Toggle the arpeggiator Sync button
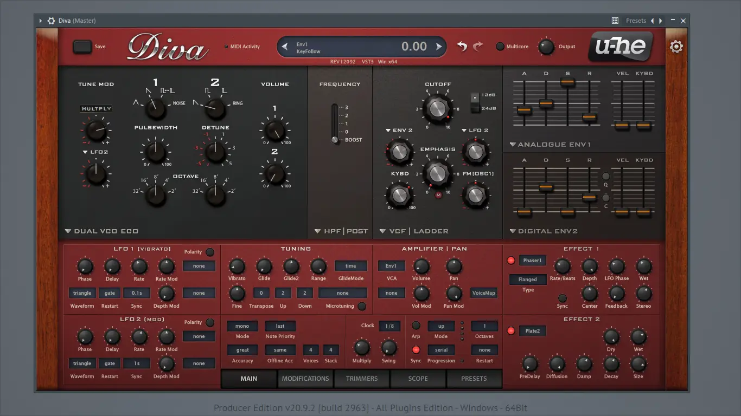The width and height of the screenshot is (741, 416). click(x=416, y=350)
